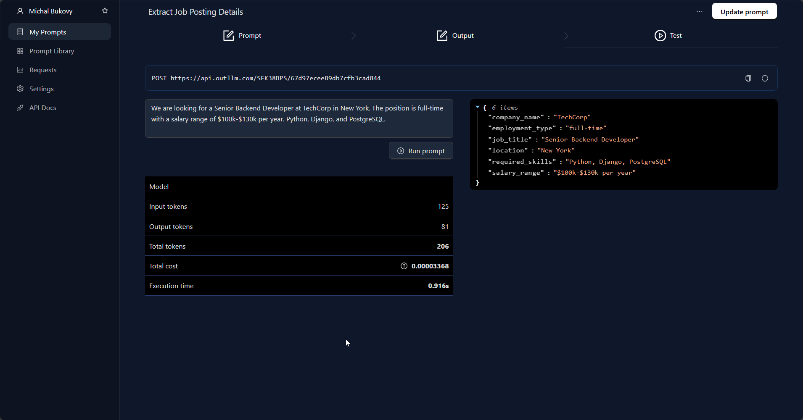Image resolution: width=803 pixels, height=420 pixels.
Task: Click the Test step play icon
Action: tap(660, 36)
